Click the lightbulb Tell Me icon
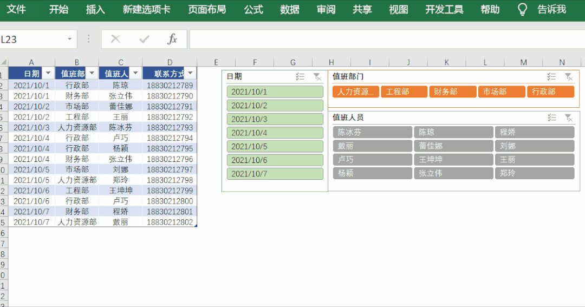The image size is (585, 307). (522, 9)
